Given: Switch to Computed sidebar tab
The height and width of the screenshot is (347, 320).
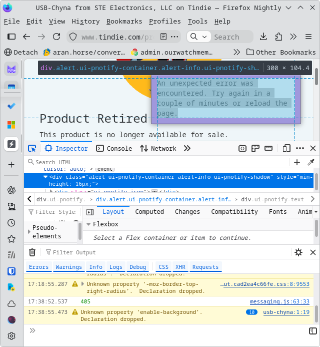Looking at the screenshot, I should coord(149,212).
